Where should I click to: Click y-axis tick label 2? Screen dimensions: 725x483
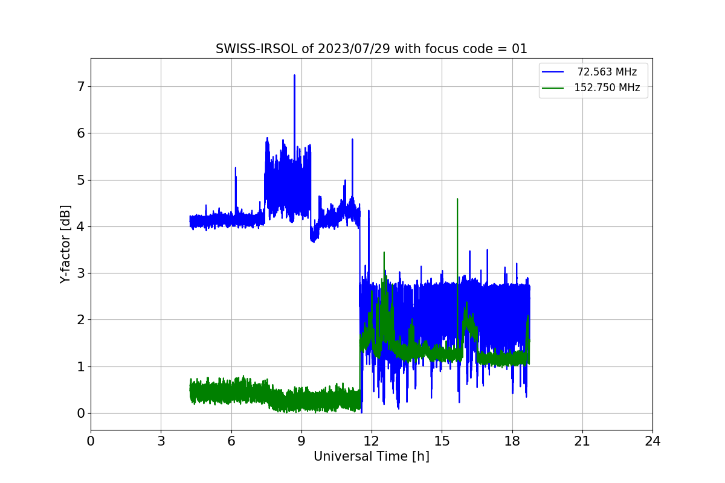pos(80,320)
